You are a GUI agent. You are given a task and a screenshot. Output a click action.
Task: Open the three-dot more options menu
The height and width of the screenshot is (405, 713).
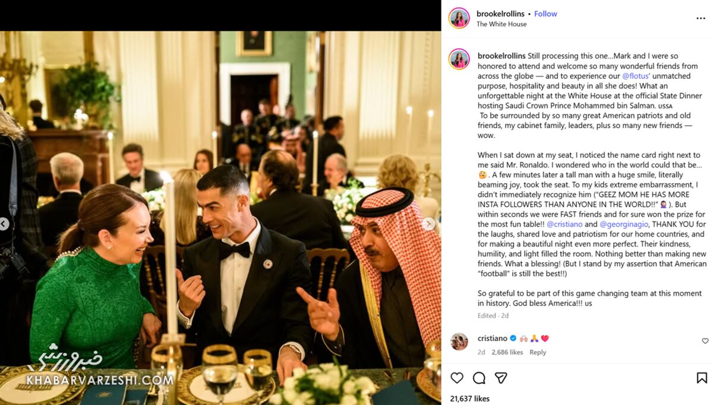point(701,18)
